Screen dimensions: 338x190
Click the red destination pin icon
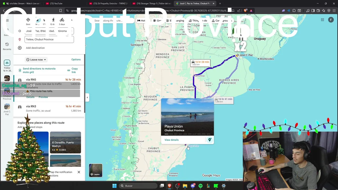coord(20,40)
